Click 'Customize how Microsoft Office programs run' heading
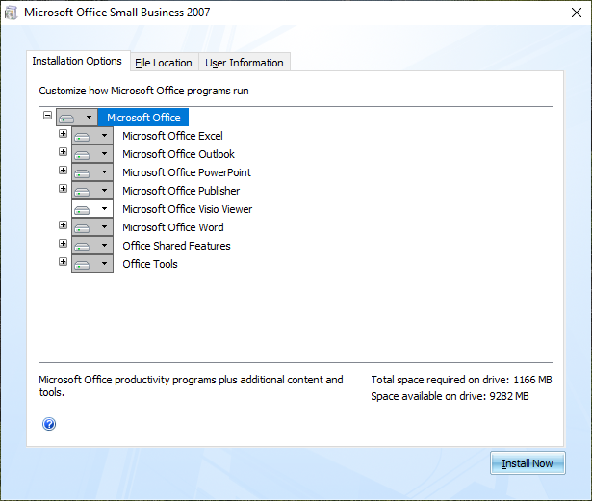Viewport: 592px width, 501px height. click(143, 91)
